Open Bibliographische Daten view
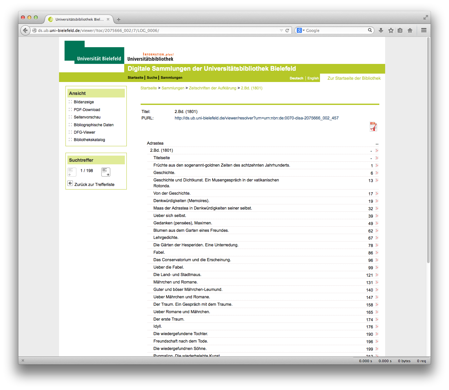The width and height of the screenshot is (449, 390). [x=94, y=125]
